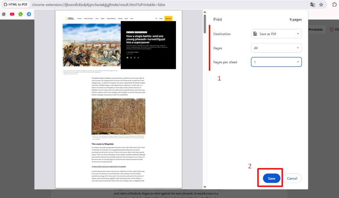Click the email share icon in preview
The image size is (339, 198).
(135, 58)
